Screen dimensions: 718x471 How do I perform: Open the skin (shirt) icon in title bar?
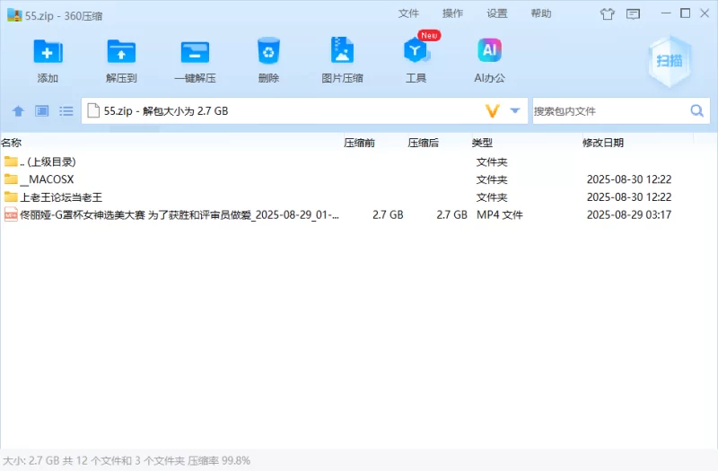click(x=608, y=13)
